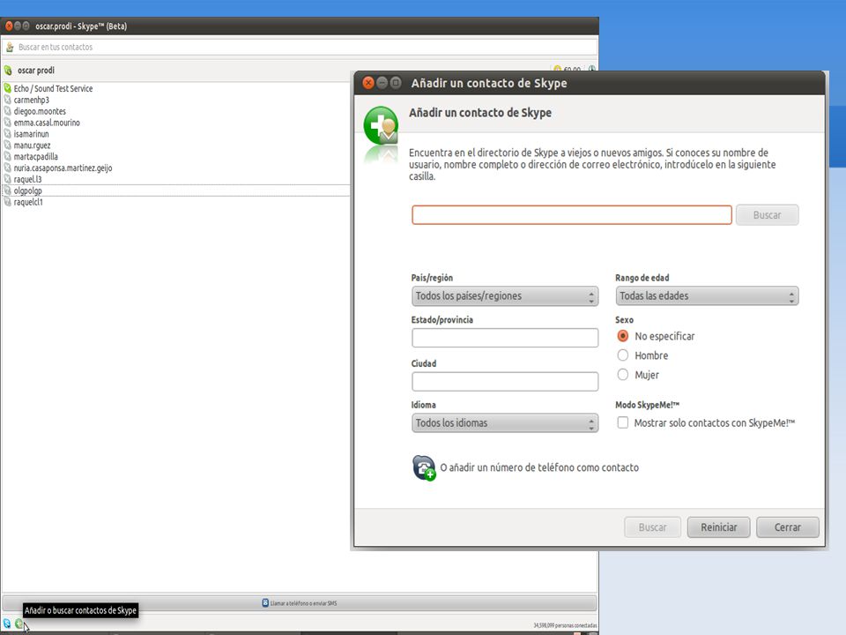Click the bottom Buscar button in dialog
This screenshot has width=846, height=635.
(652, 527)
